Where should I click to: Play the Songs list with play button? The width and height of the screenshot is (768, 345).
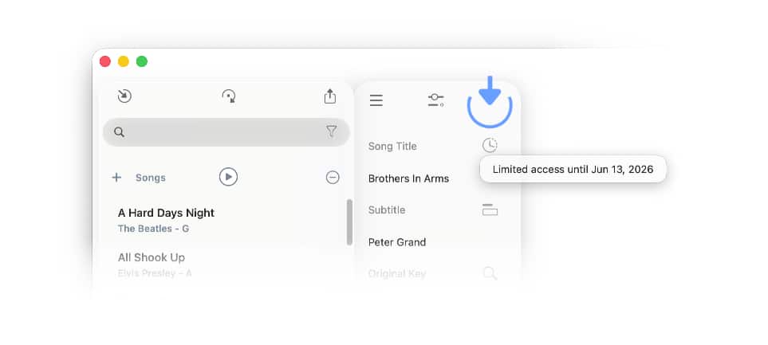pyautogui.click(x=228, y=177)
